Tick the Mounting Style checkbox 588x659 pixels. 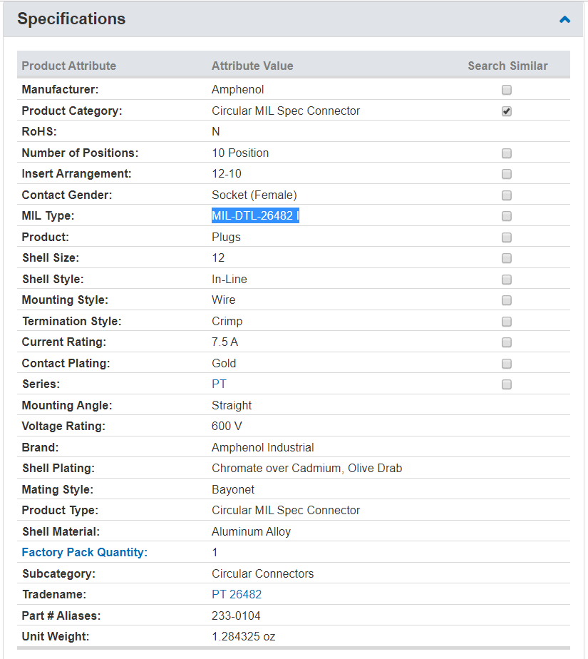pyautogui.click(x=507, y=300)
